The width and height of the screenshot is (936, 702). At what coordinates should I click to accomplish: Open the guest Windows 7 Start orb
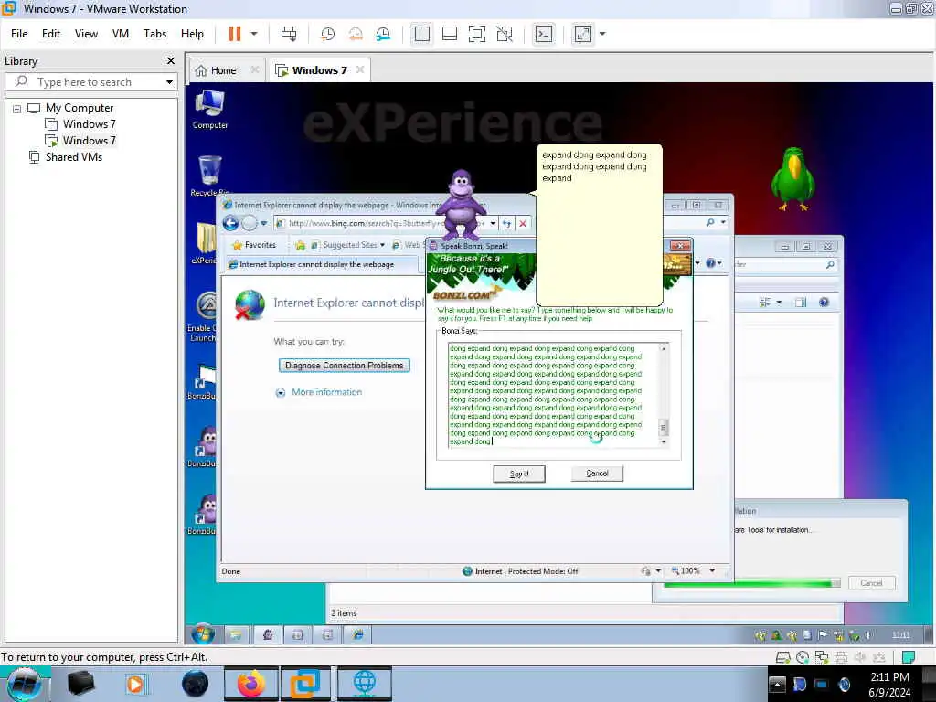pos(203,634)
